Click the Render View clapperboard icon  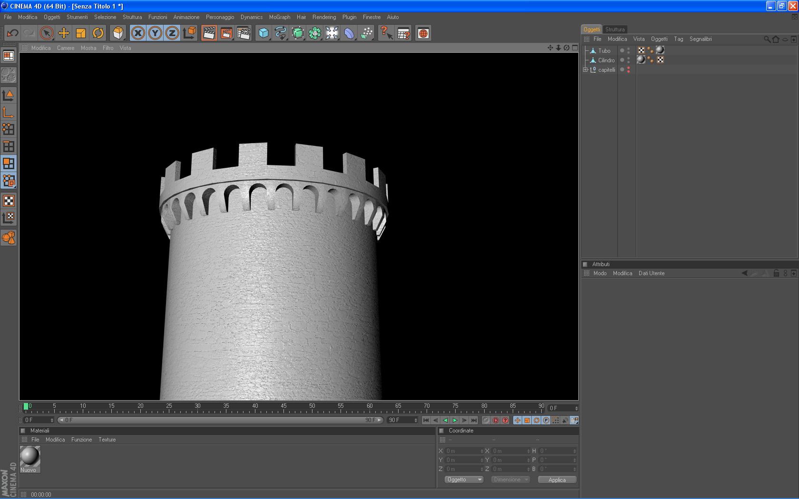(x=209, y=33)
